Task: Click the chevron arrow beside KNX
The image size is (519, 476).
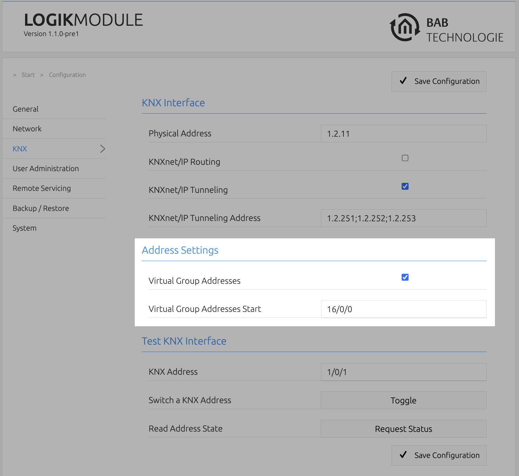Action: [102, 149]
